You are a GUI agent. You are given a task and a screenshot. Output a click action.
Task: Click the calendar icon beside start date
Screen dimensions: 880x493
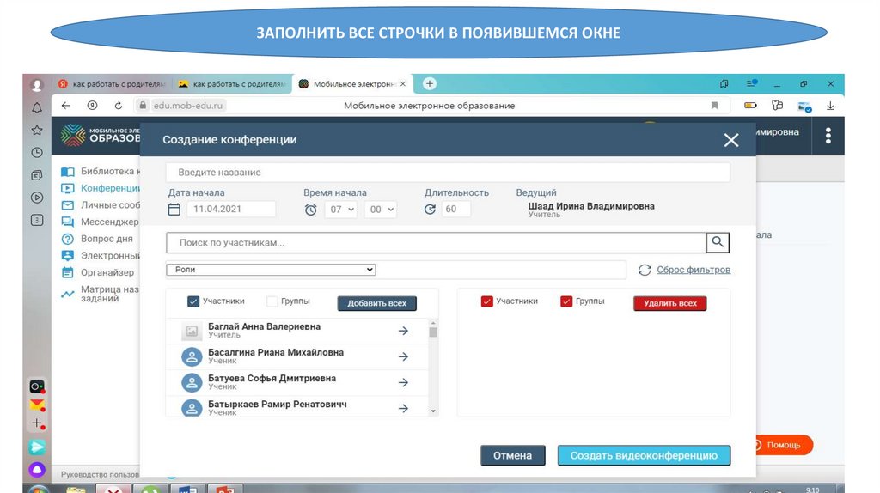point(174,210)
